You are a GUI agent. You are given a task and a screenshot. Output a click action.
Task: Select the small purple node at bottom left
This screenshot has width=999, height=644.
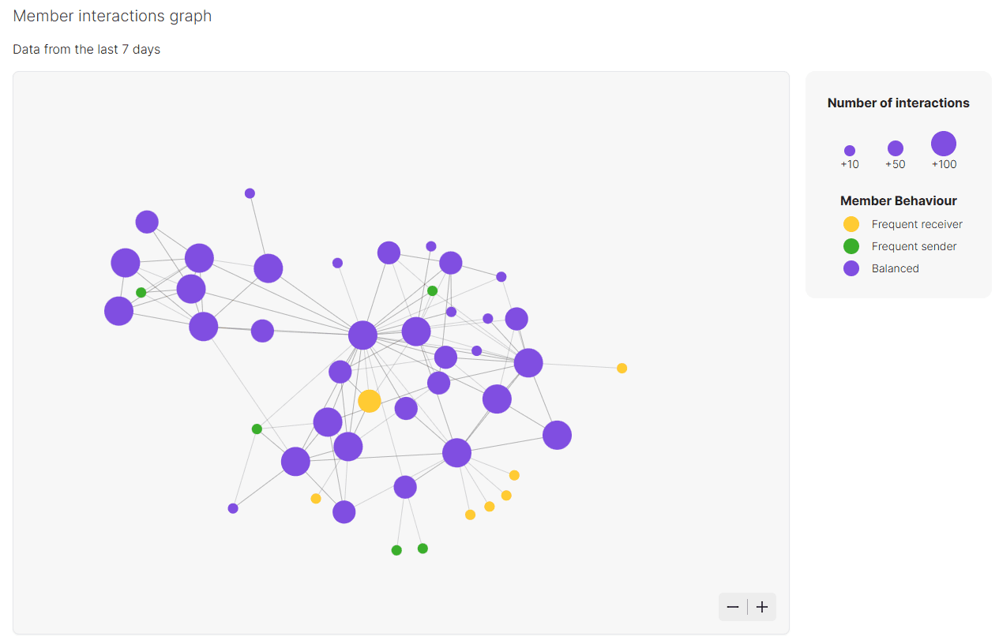[233, 508]
